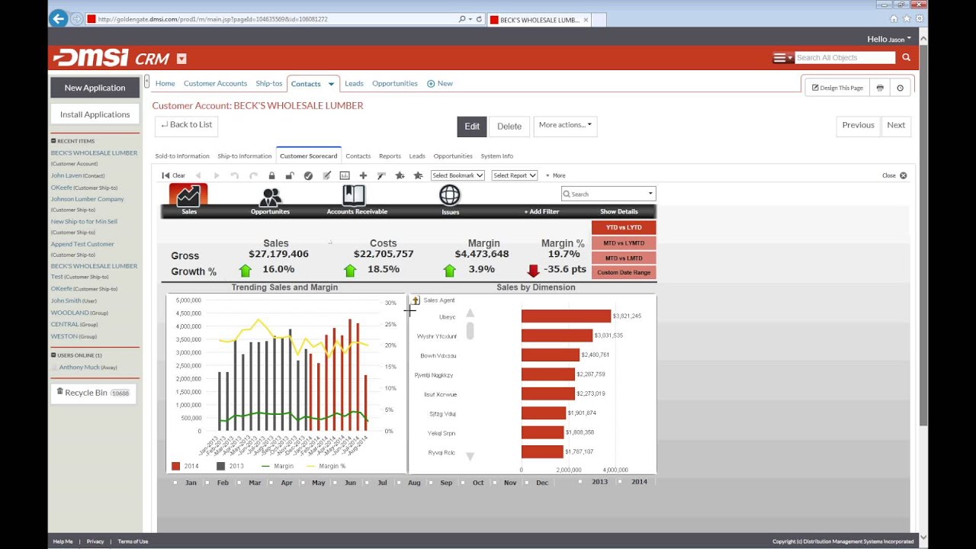Switch to Ship-to Information tab
Screen dimensions: 976x549
(x=245, y=156)
